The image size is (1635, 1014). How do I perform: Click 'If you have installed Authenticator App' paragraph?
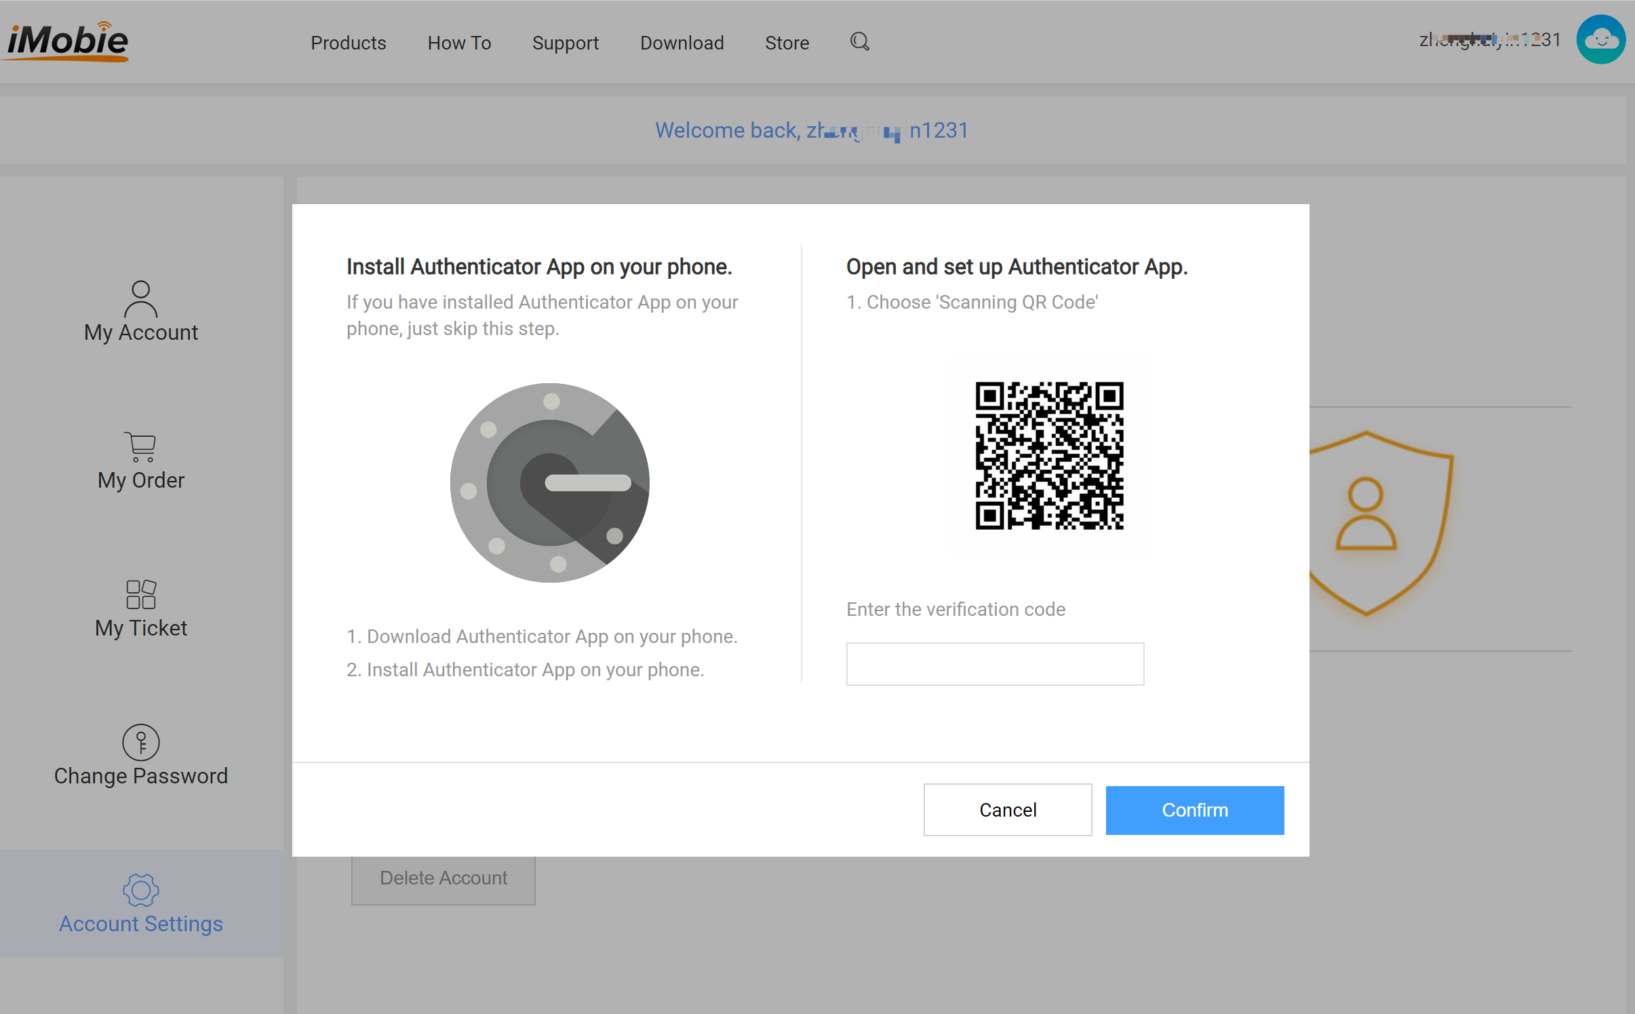[542, 315]
